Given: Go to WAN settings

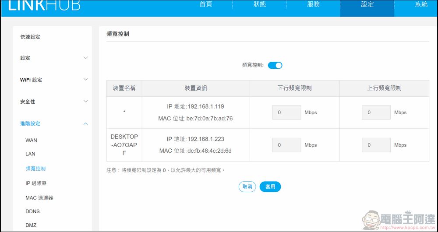Looking at the screenshot, I should point(31,141).
